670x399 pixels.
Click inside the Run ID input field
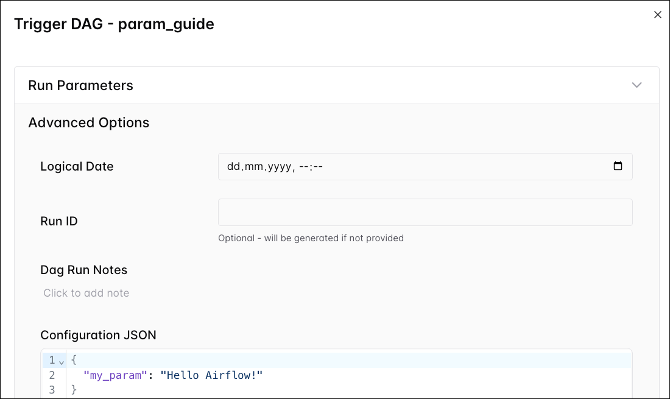coord(425,211)
